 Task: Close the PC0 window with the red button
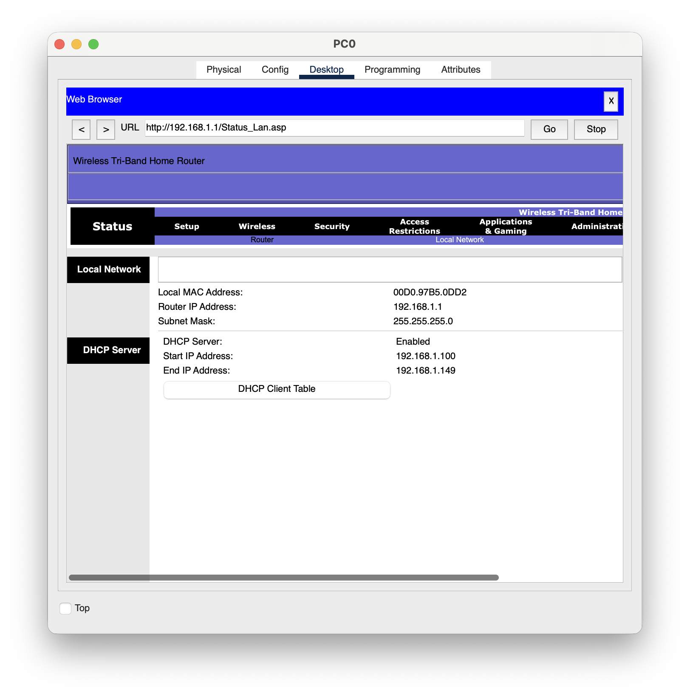[59, 44]
